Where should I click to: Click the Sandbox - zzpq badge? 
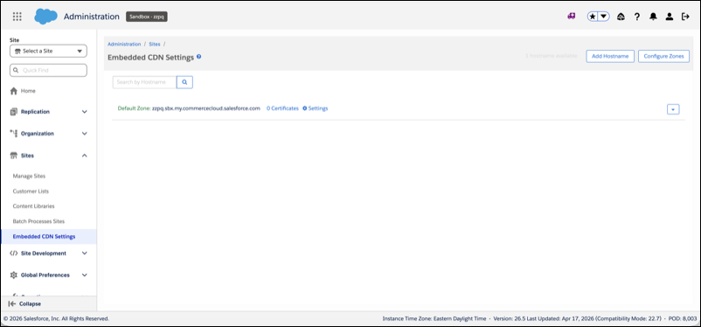pyautogui.click(x=147, y=17)
